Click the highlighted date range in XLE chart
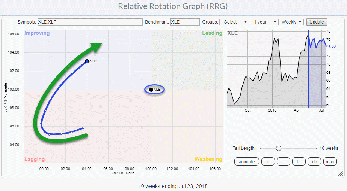The image size is (347, 191). tap(317, 75)
